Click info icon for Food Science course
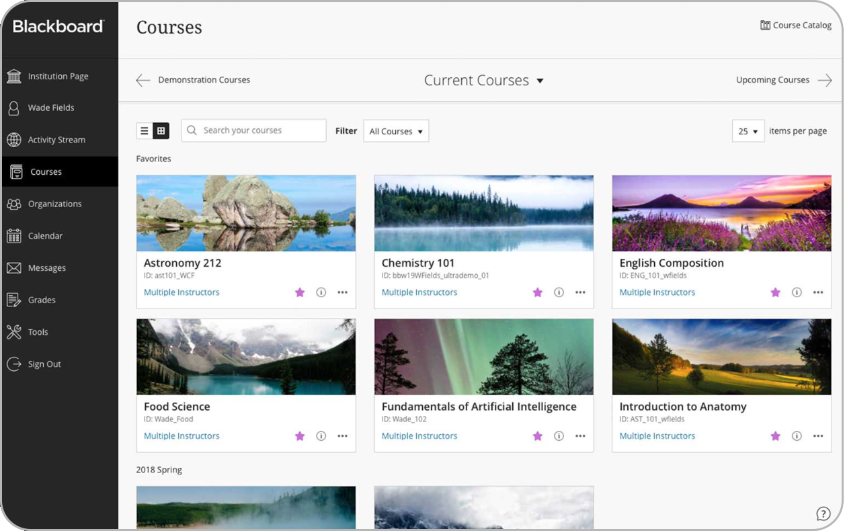 click(x=321, y=436)
